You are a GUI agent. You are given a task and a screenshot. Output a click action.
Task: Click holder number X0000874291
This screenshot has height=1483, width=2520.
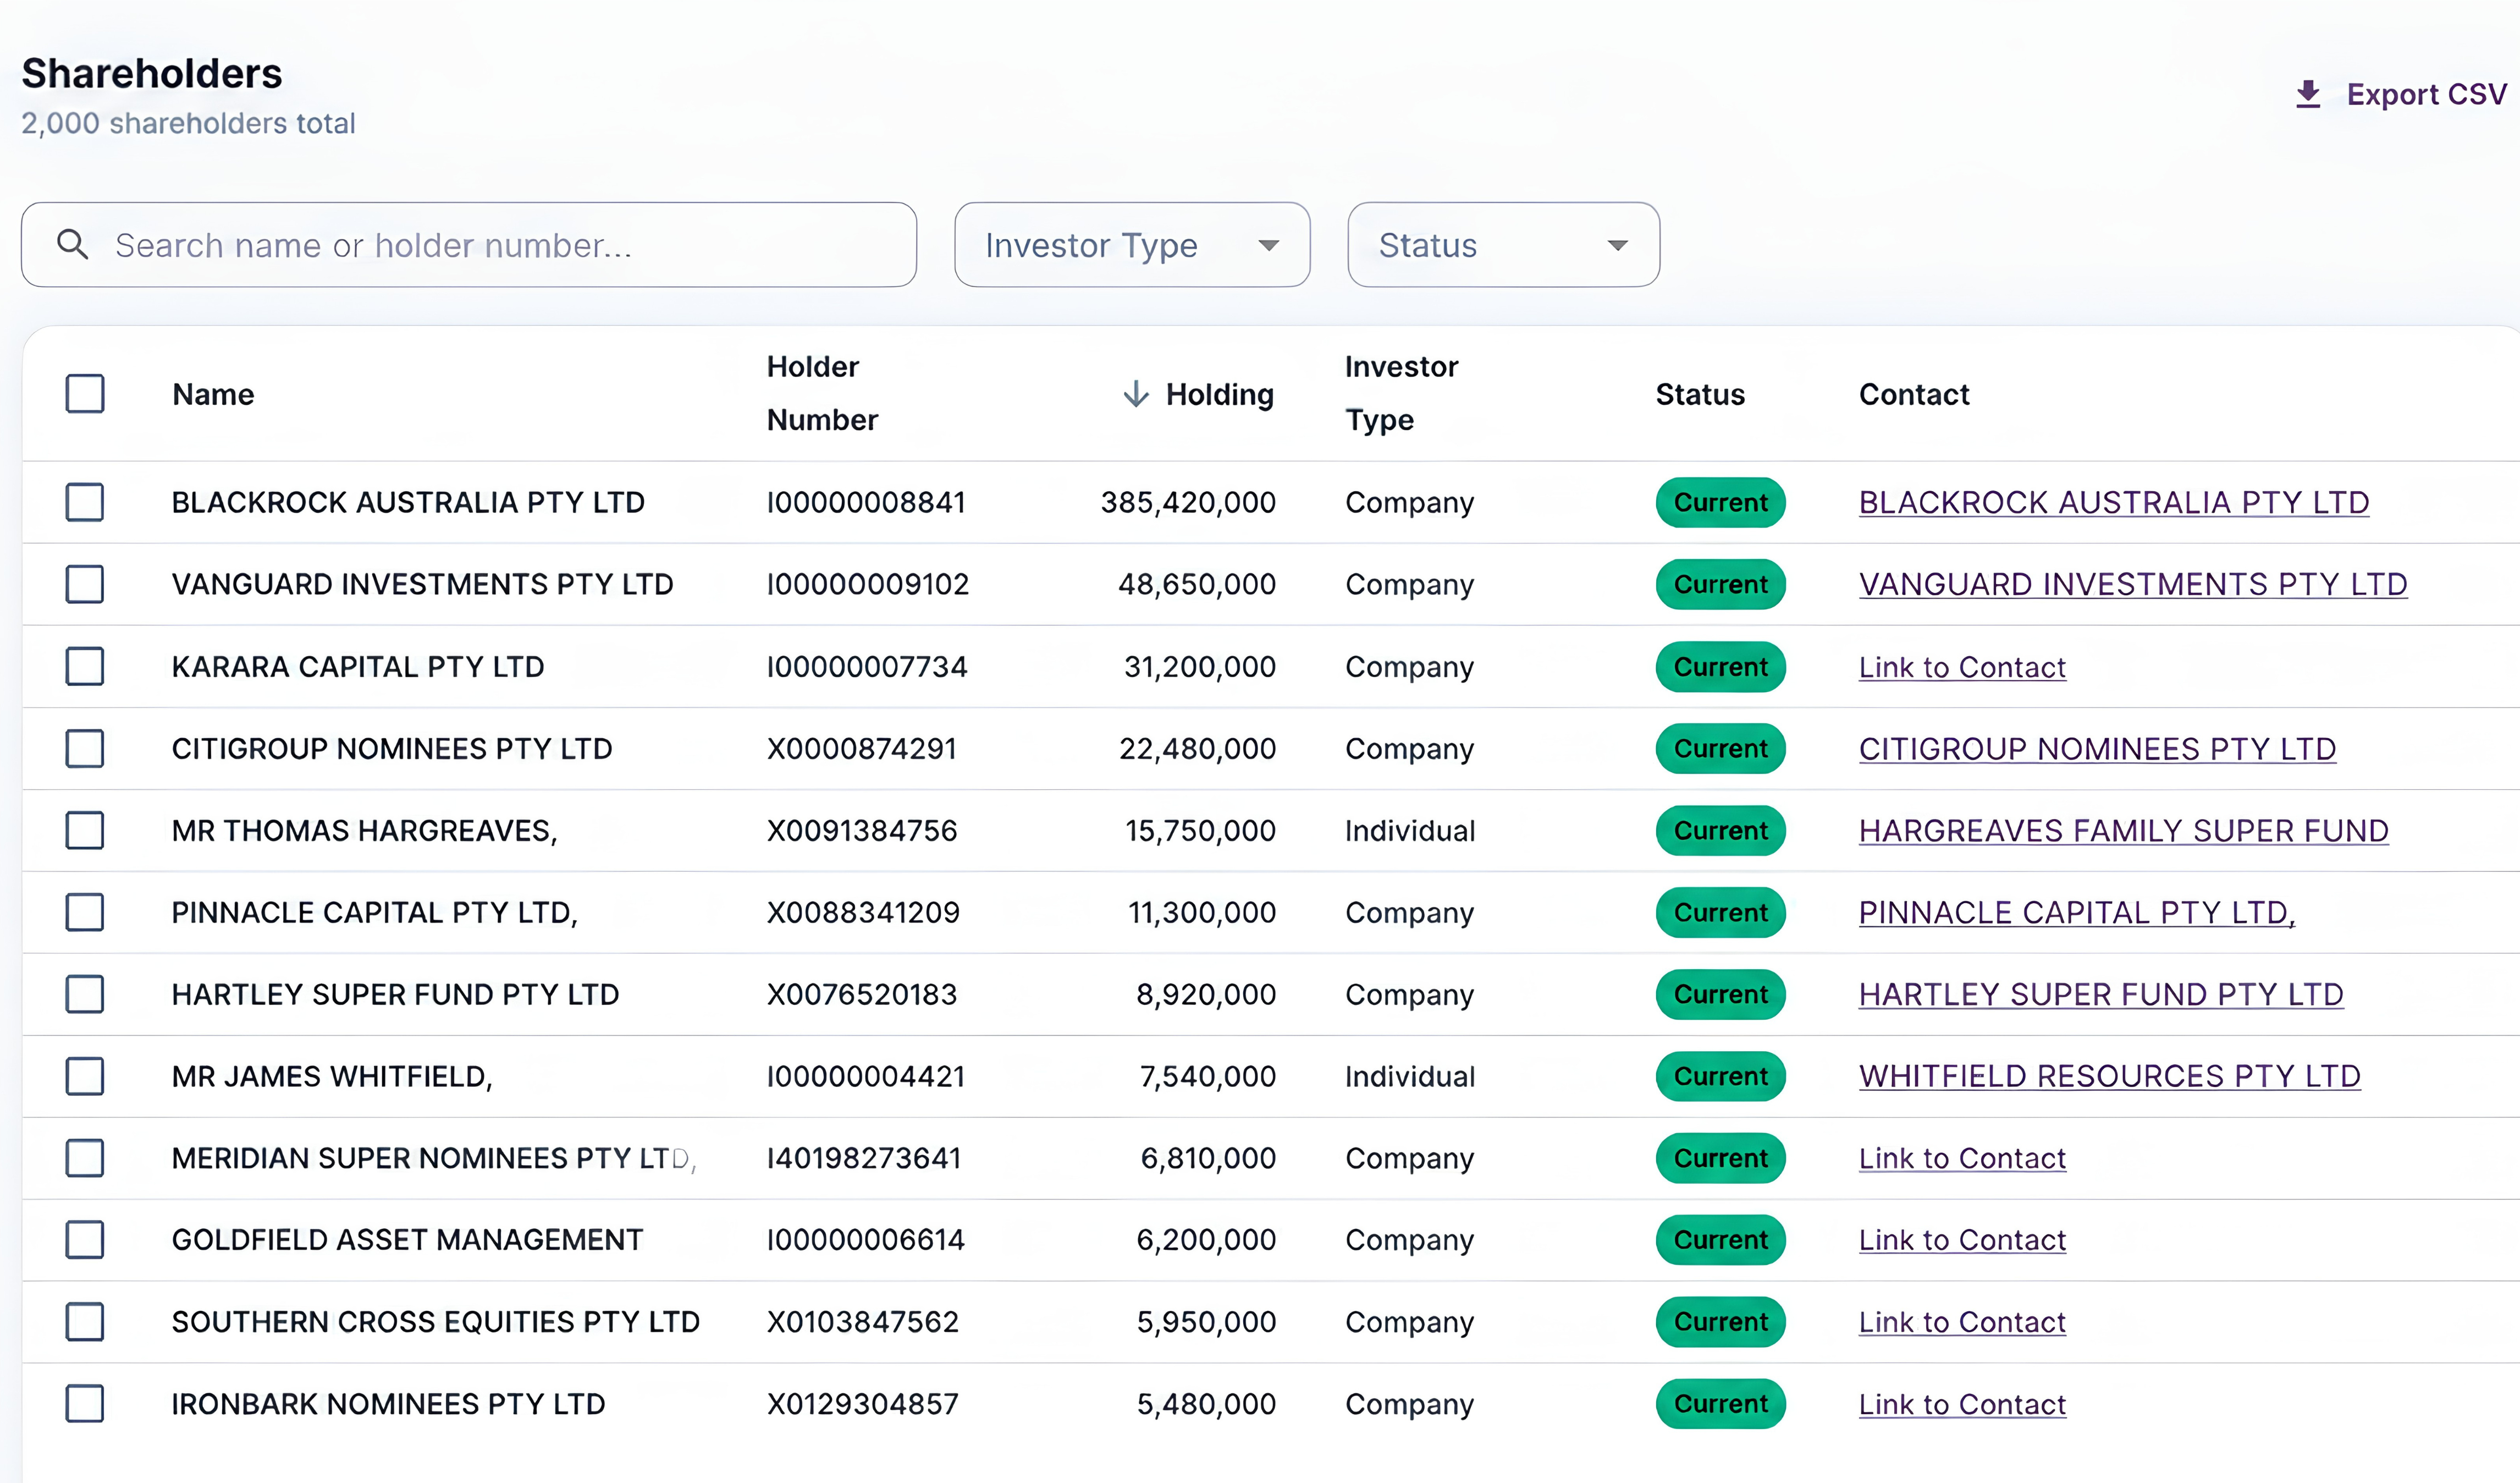pyautogui.click(x=862, y=749)
